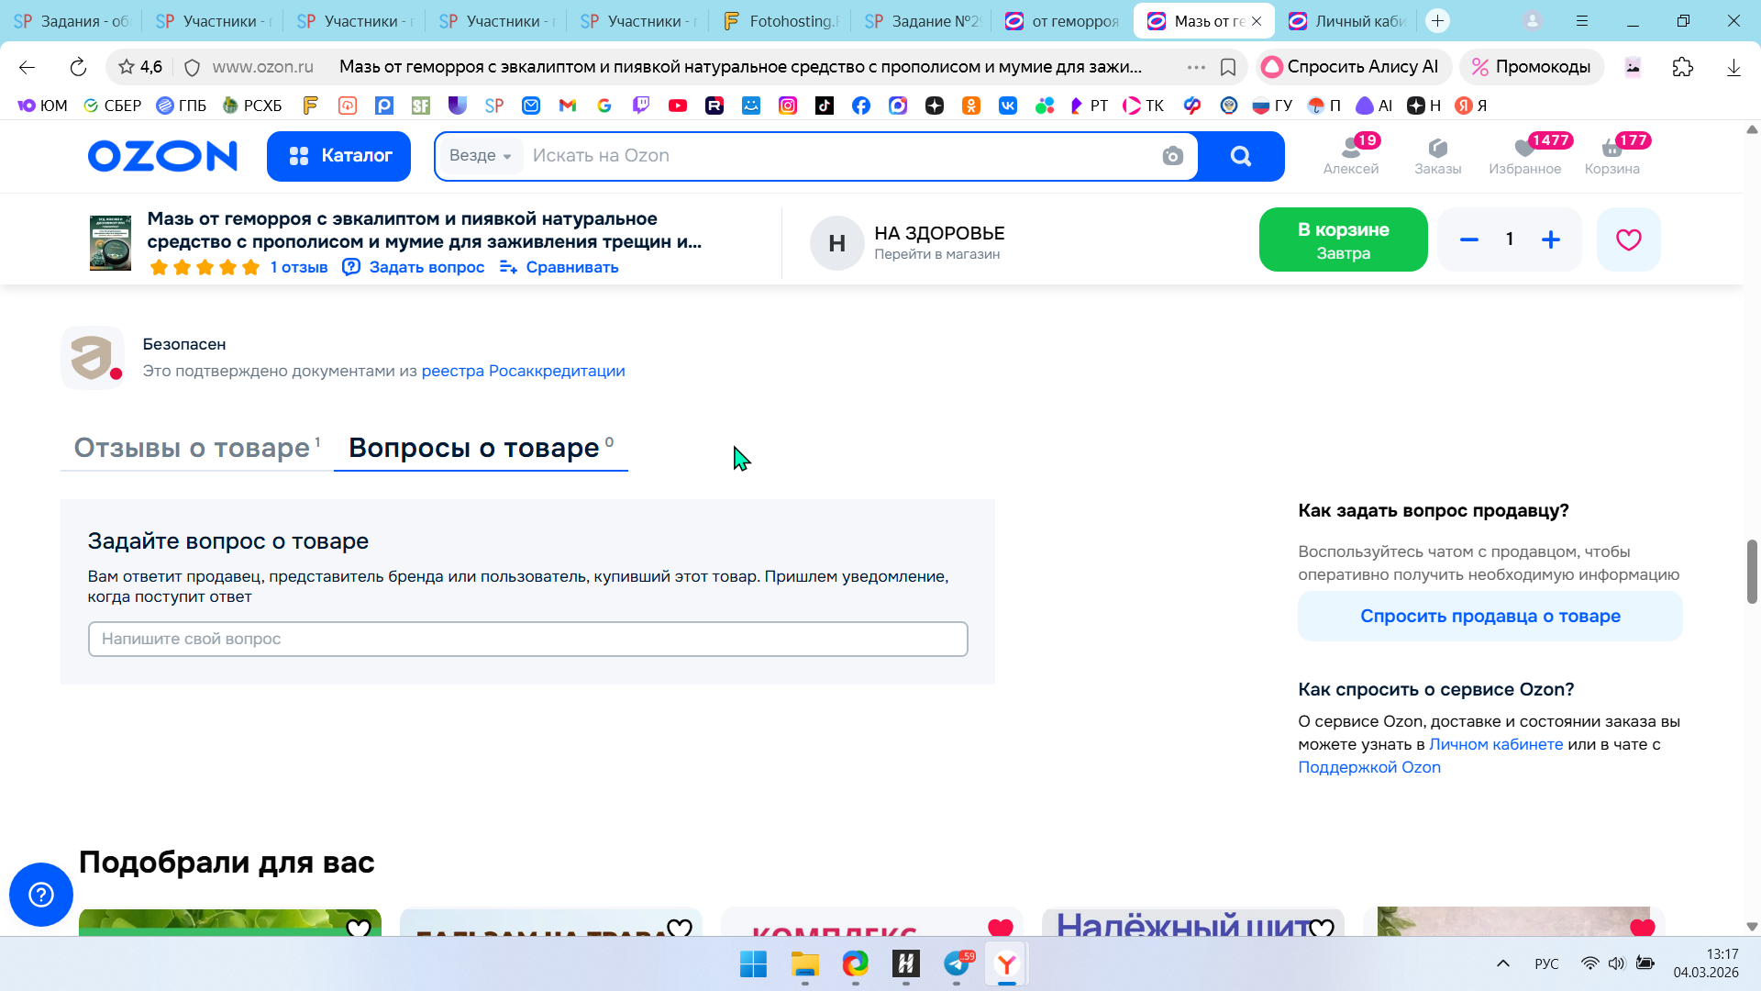
Task: Switch to Личный кабинет browser tab
Action: tap(1347, 20)
